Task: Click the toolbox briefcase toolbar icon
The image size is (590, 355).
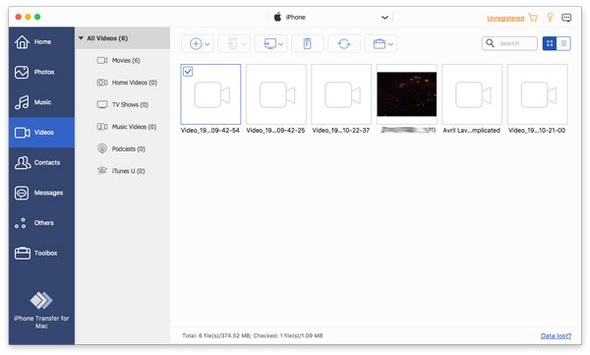Action: point(380,43)
